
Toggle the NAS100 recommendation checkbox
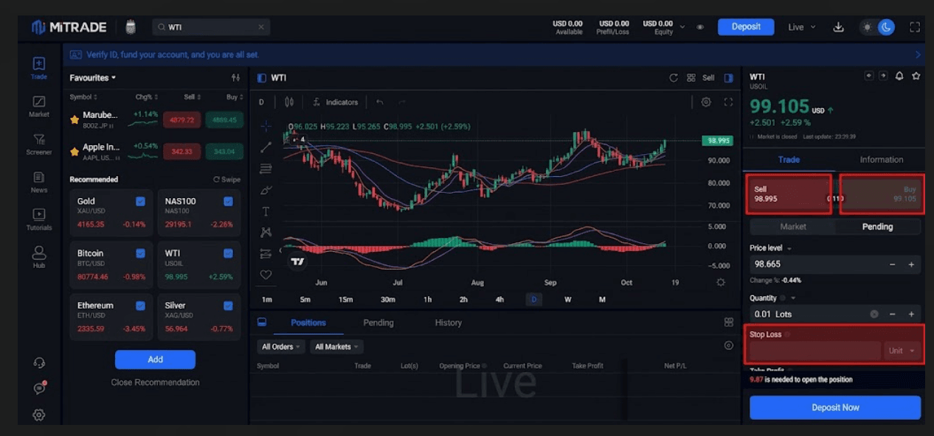[228, 201]
